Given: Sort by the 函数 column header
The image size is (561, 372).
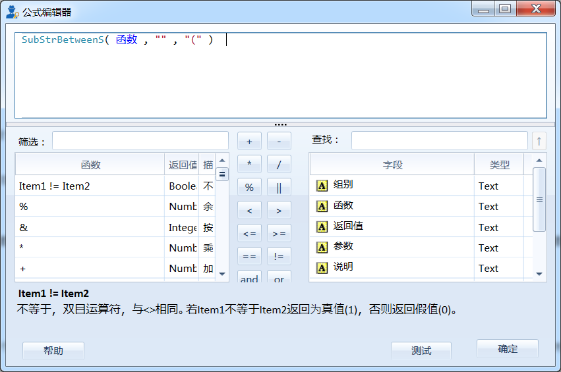Looking at the screenshot, I should point(90,165).
